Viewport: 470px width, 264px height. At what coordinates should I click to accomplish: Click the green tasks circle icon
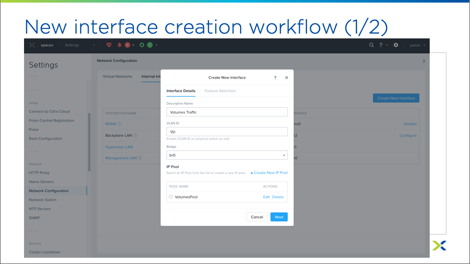point(142,45)
